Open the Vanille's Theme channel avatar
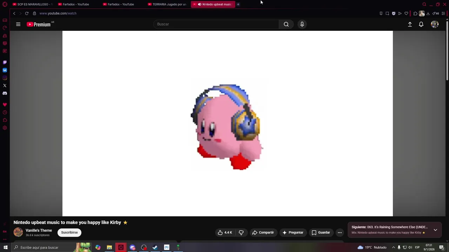449x252 pixels. [x=18, y=232]
